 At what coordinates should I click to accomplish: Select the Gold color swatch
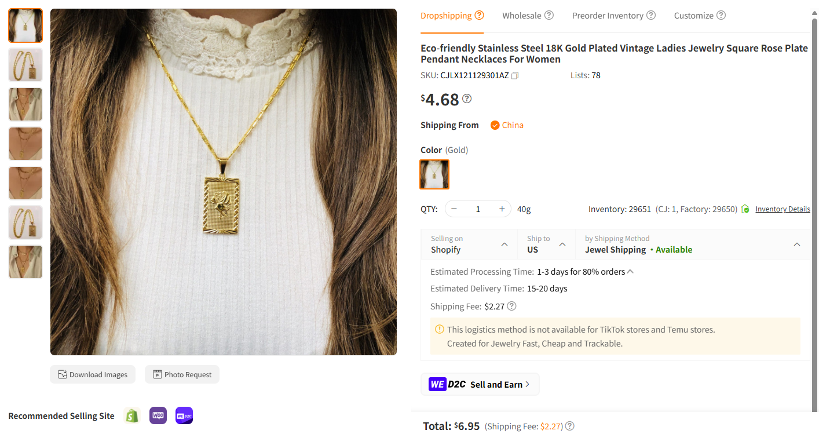(x=434, y=174)
